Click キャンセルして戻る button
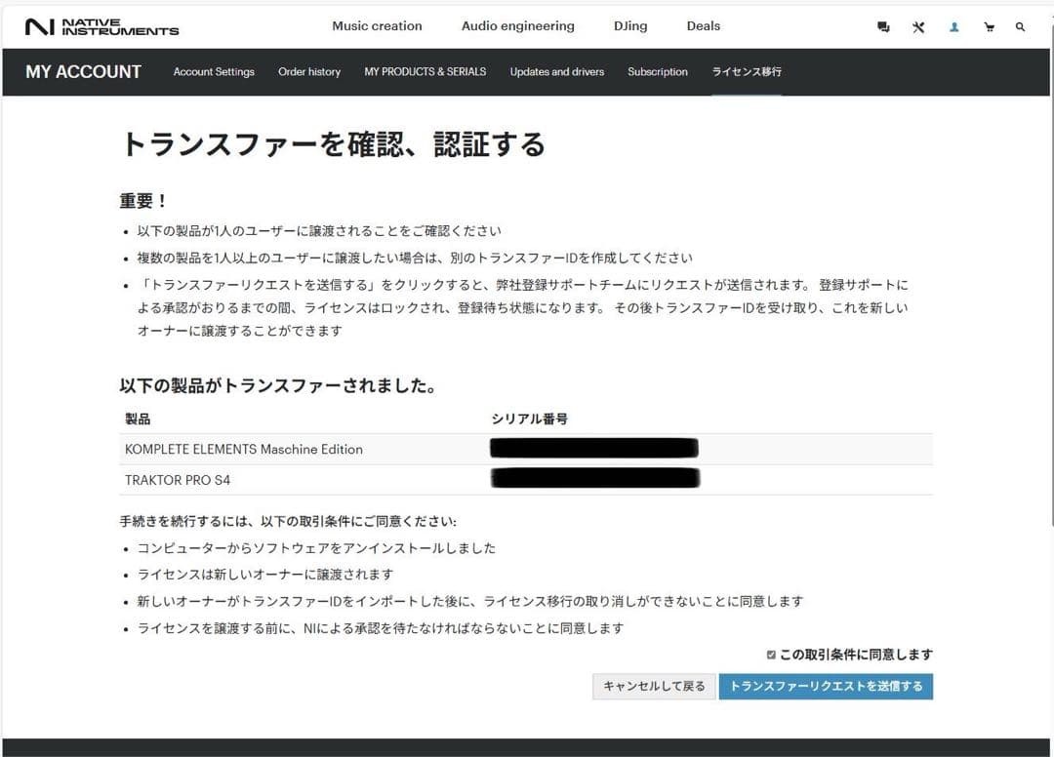The width and height of the screenshot is (1054, 757). [653, 687]
